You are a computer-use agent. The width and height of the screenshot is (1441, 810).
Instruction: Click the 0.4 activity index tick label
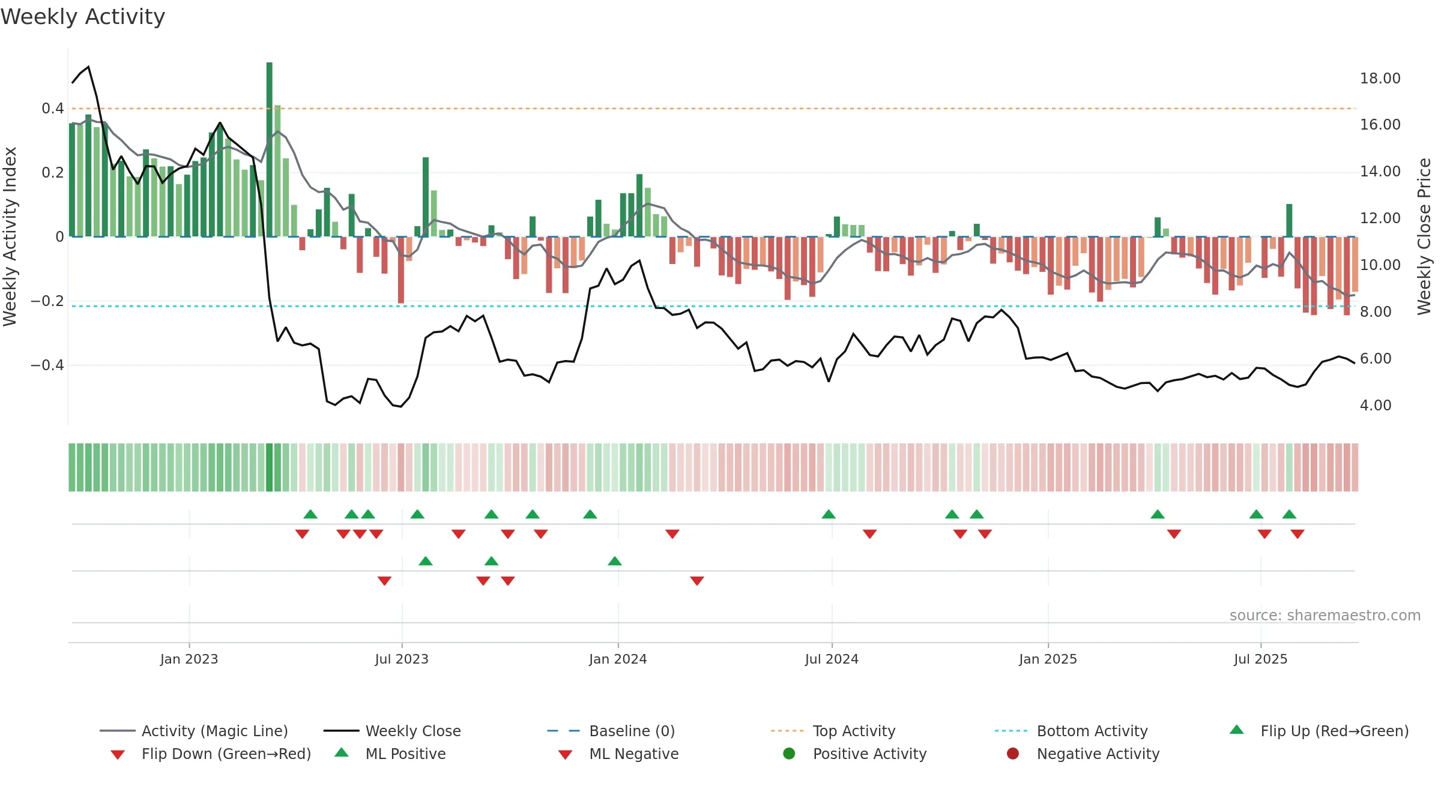click(x=52, y=108)
